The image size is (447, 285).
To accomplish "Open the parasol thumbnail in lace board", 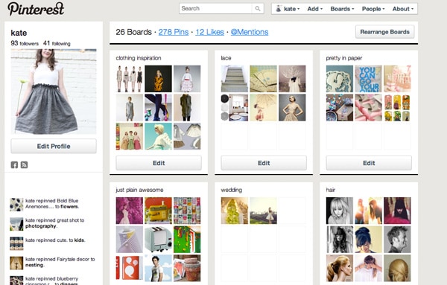I will tap(263, 108).
